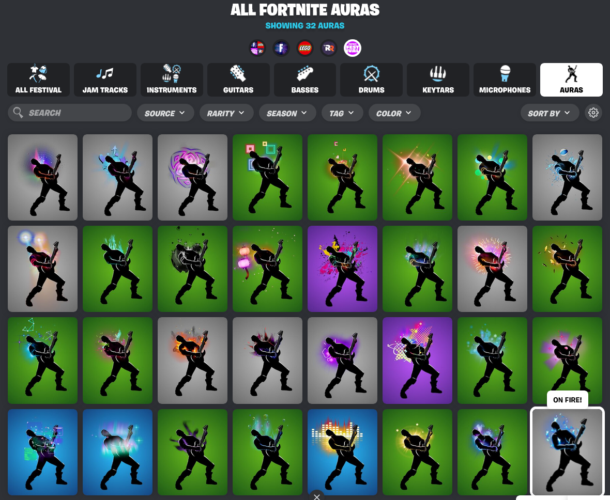Open the green card with yellow leaves aura
The height and width of the screenshot is (500, 610).
567,269
